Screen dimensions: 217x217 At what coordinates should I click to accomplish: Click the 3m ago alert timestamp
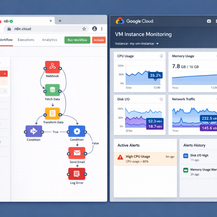coord(170,157)
